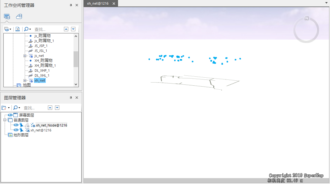This screenshot has height=184, width=330.
Task: Select the xh_net@1216 layer
Action: coord(41,130)
